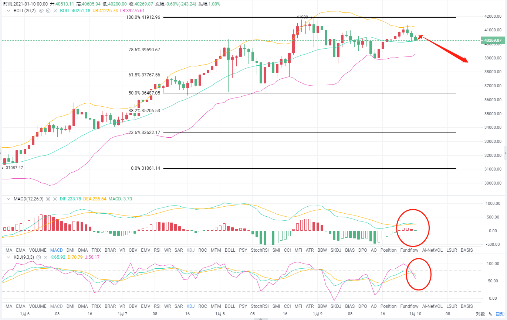Select ROC tab in KDJ panel's indicator row
The image size is (507, 320).
pos(203,306)
